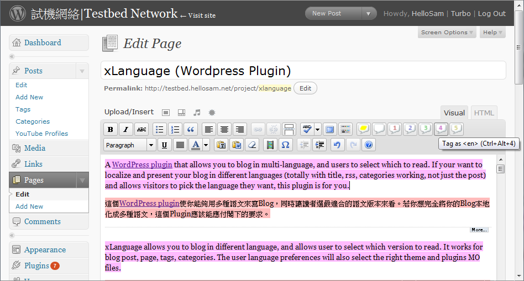Remove formatting with eraser icon
This screenshot has height=281, width=524.
(252, 145)
